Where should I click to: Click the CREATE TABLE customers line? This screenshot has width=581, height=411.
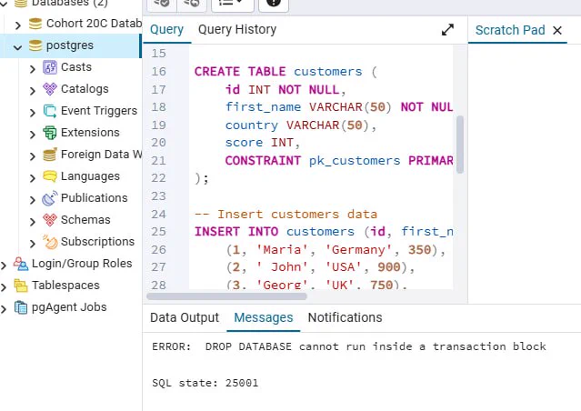pos(285,71)
